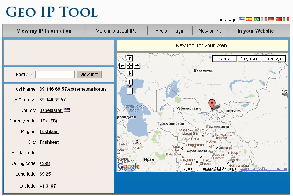The height and width of the screenshot is (196, 293).
Task: Open the +998 calling code link
Action: pyautogui.click(x=44, y=163)
